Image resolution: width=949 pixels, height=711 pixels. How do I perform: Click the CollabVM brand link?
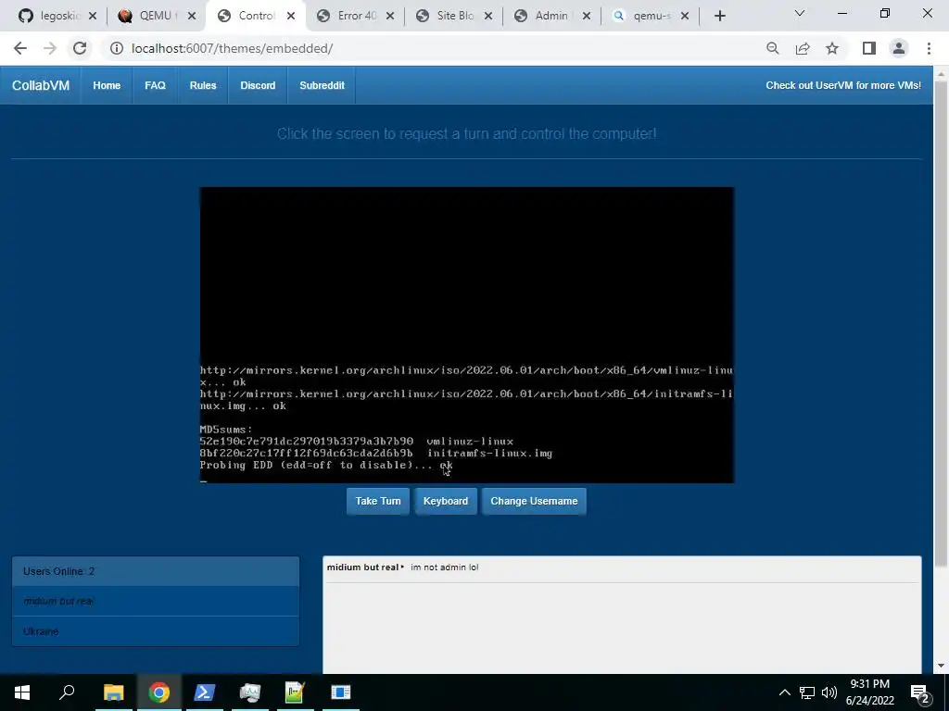pos(41,85)
